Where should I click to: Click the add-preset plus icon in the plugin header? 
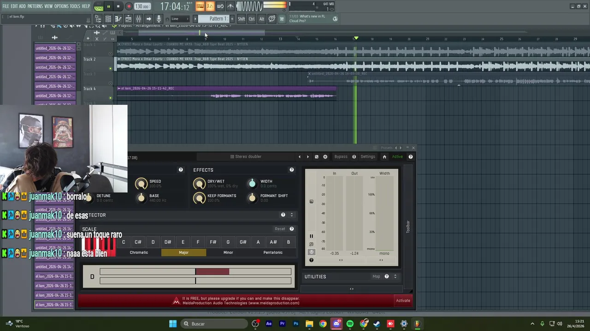[325, 157]
